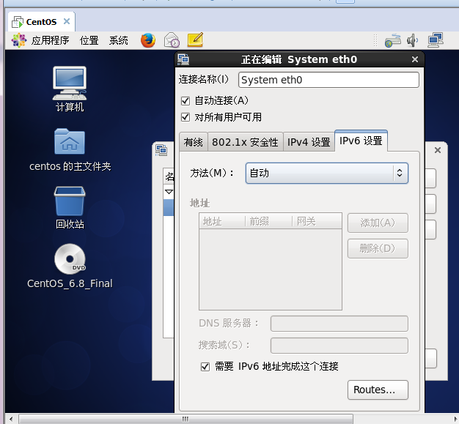Open the 计算机 desktop icon

coord(70,89)
